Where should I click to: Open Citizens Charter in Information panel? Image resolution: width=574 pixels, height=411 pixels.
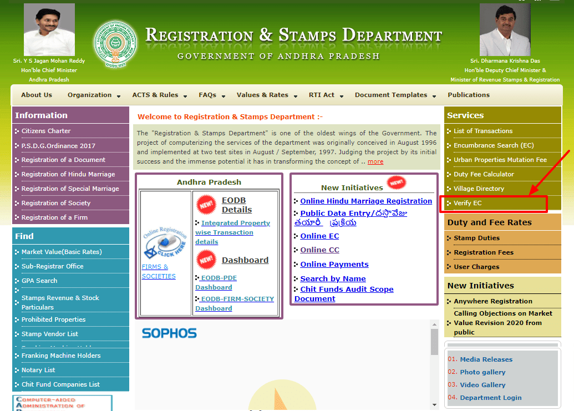pos(46,131)
